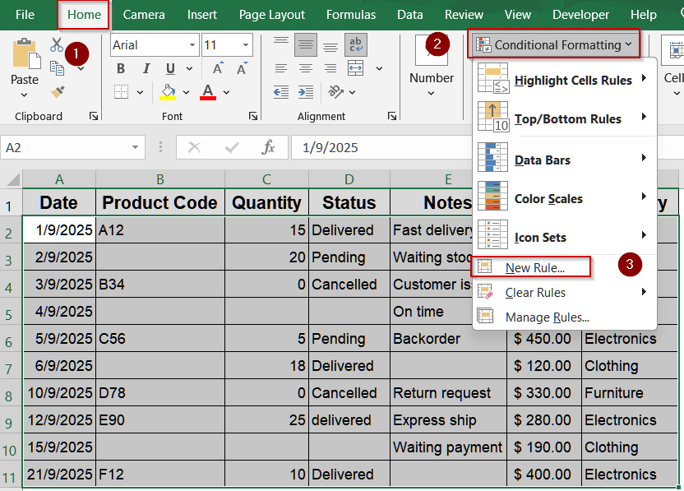Click the Copy icon in Clipboard group
The width and height of the screenshot is (684, 491).
click(x=57, y=68)
